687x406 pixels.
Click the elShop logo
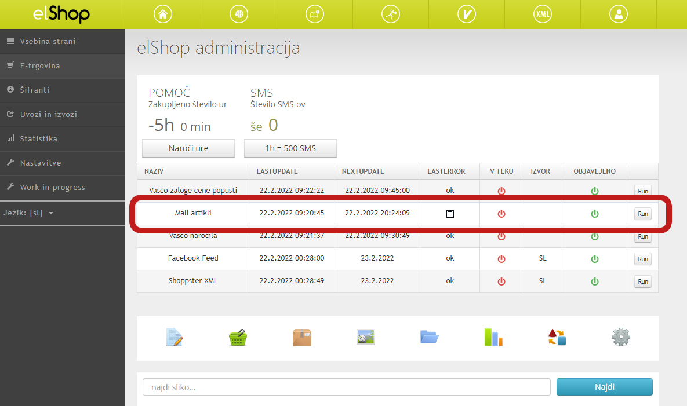tap(61, 14)
